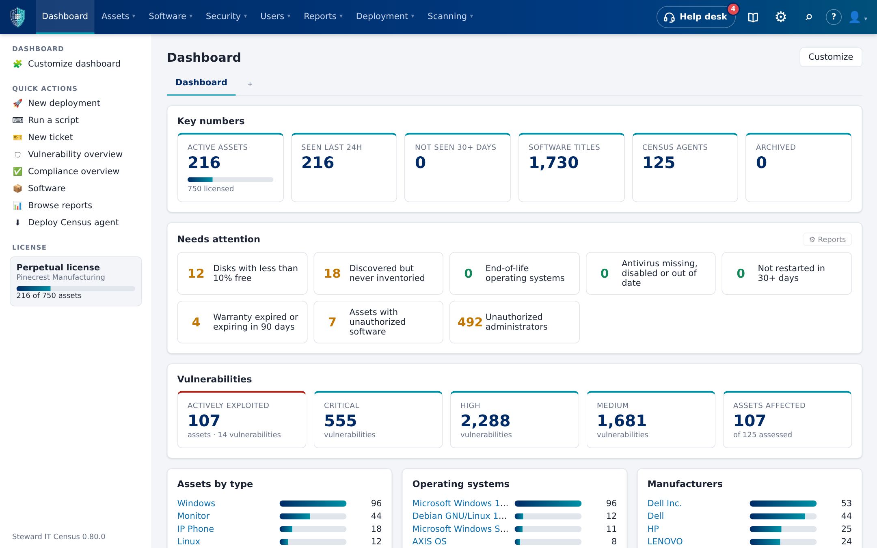This screenshot has width=877, height=548.
Task: Click the puzzle icon for Customize dashboard
Action: (17, 64)
